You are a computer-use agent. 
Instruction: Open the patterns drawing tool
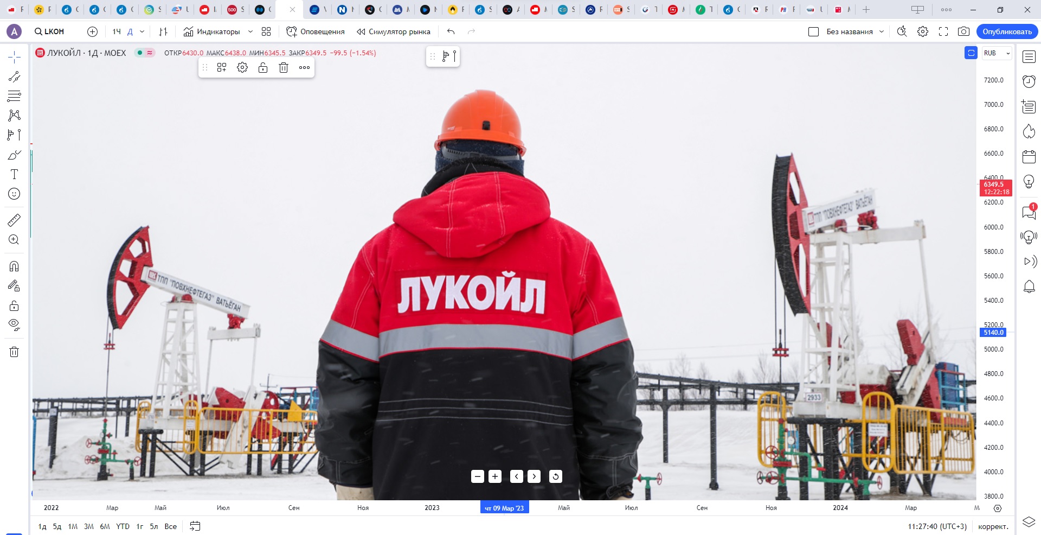tap(14, 115)
